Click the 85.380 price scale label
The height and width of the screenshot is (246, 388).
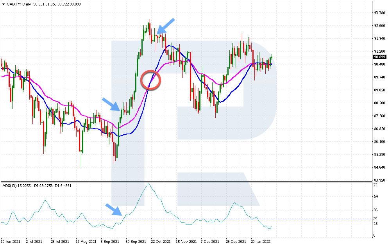[379, 154]
